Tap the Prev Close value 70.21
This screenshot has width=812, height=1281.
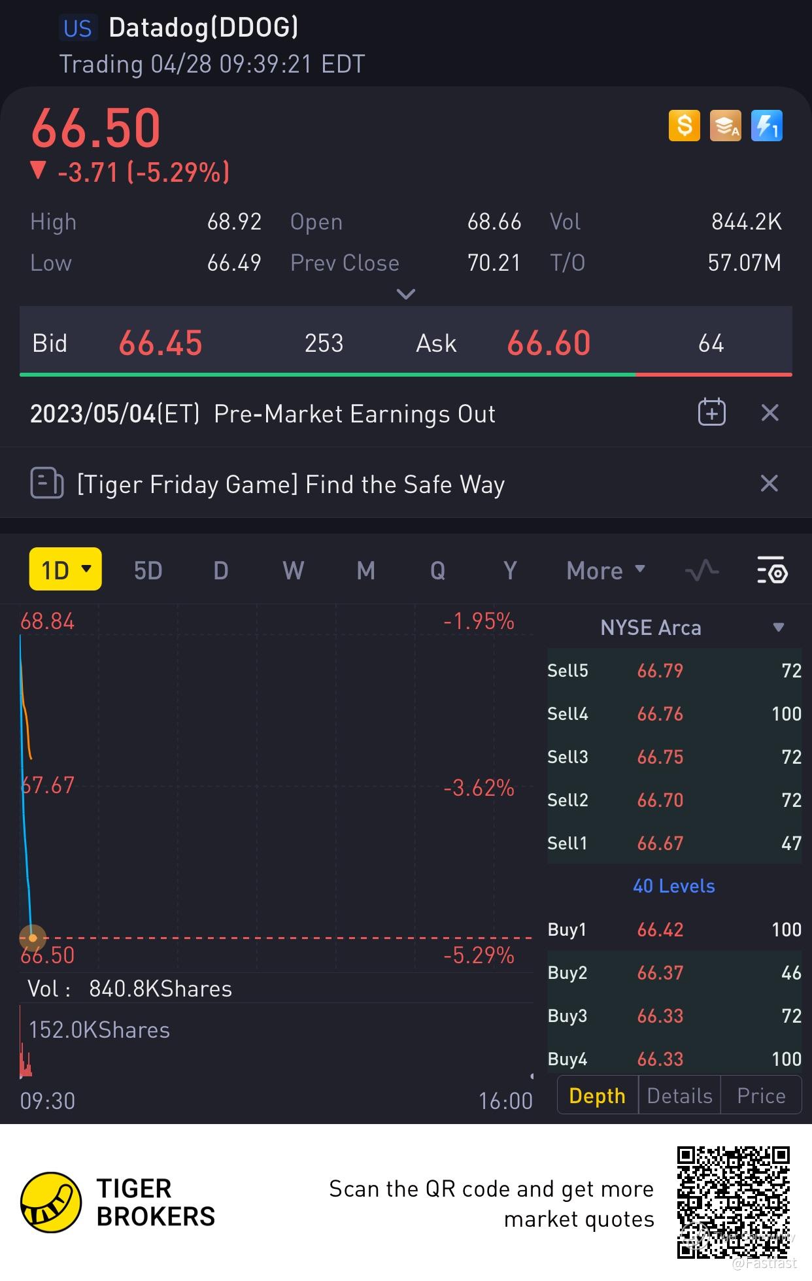[x=494, y=263]
